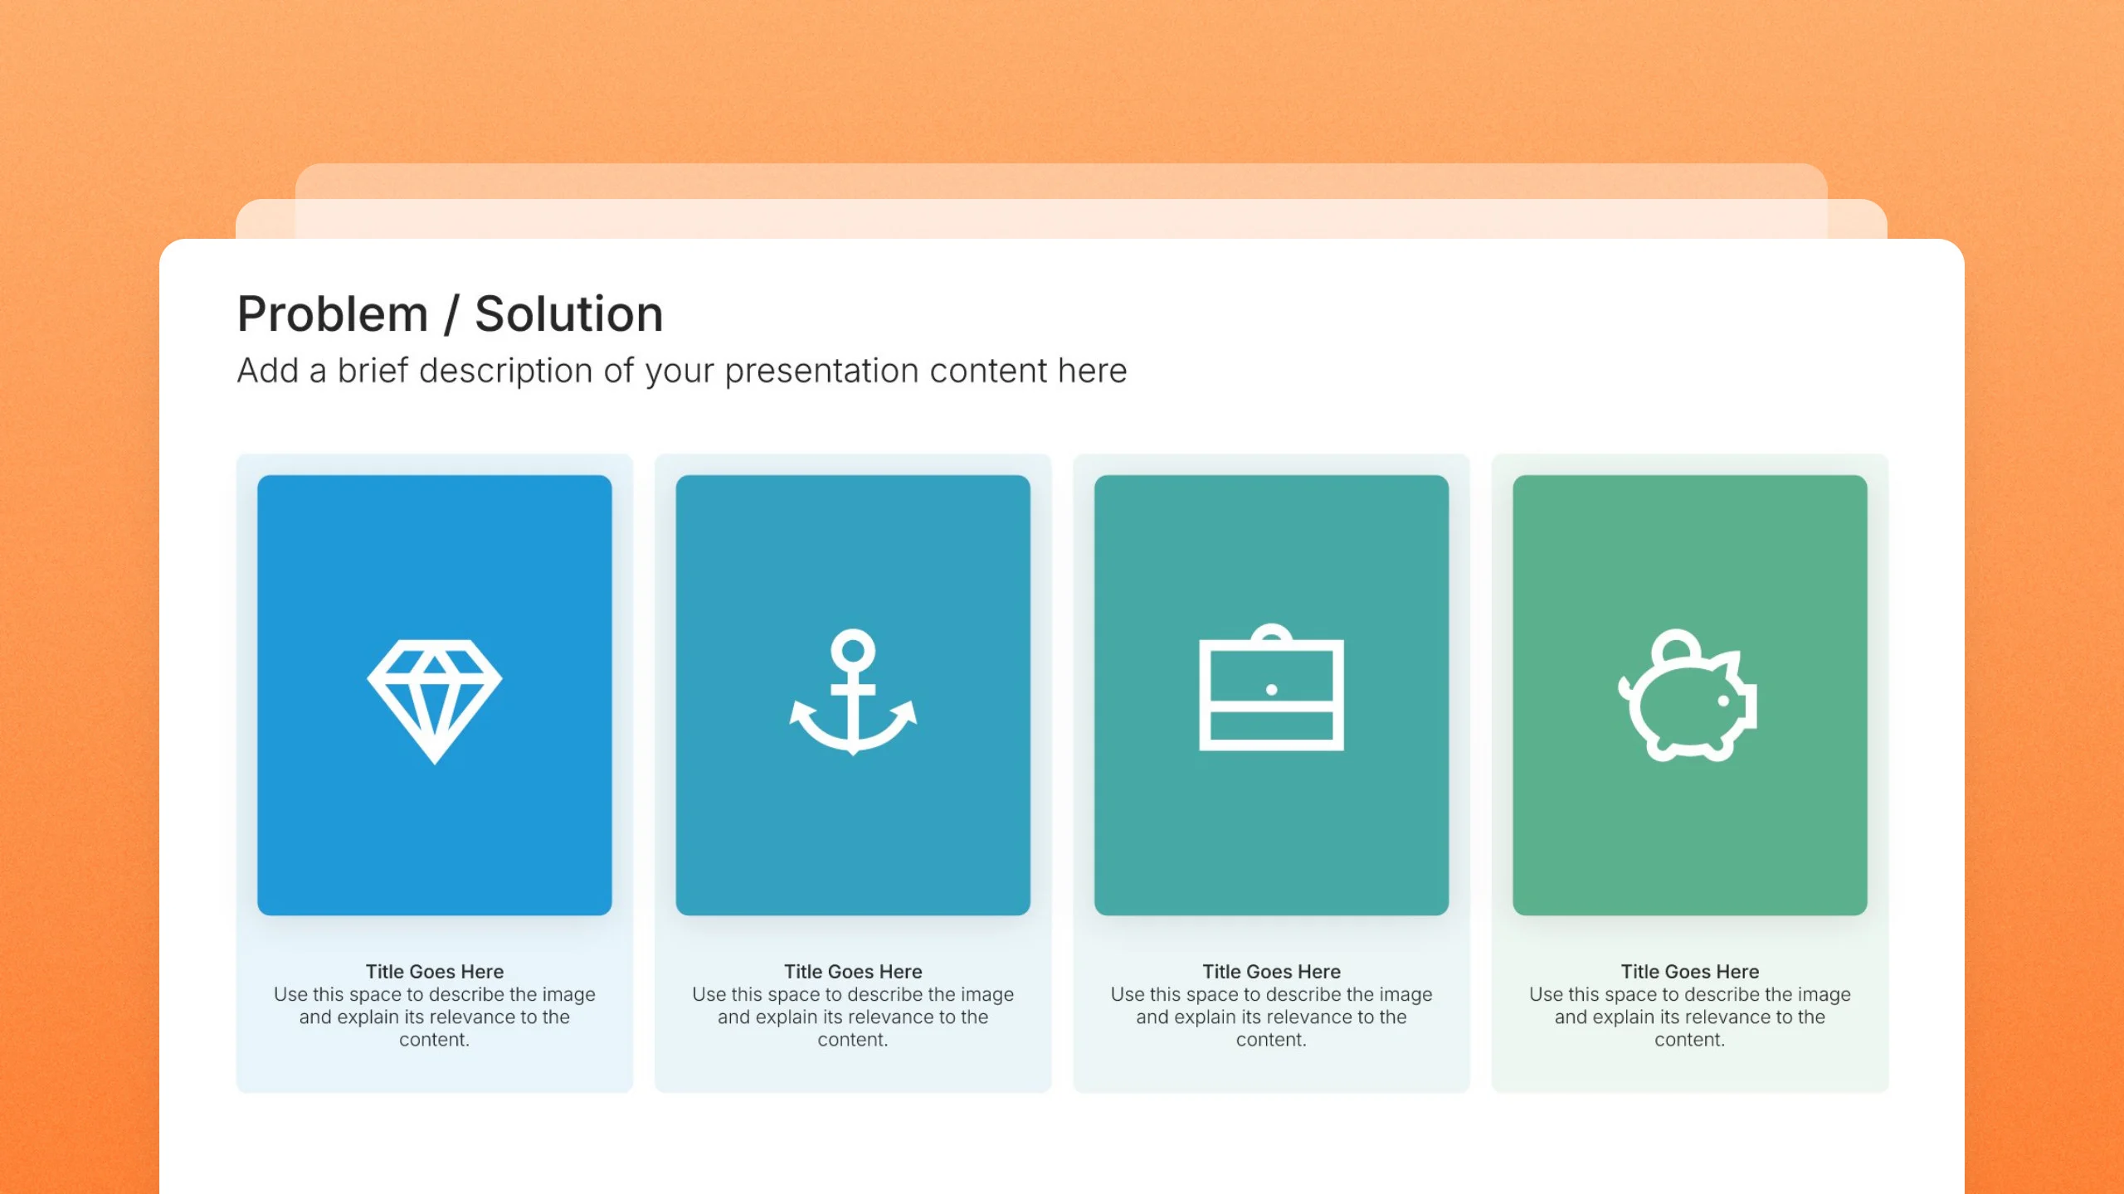Click the diamond icon on the blue card

(434, 701)
